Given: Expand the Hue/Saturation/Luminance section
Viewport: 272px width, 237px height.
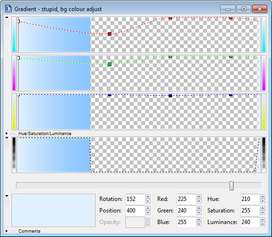Looking at the screenshot, I should coord(7,133).
